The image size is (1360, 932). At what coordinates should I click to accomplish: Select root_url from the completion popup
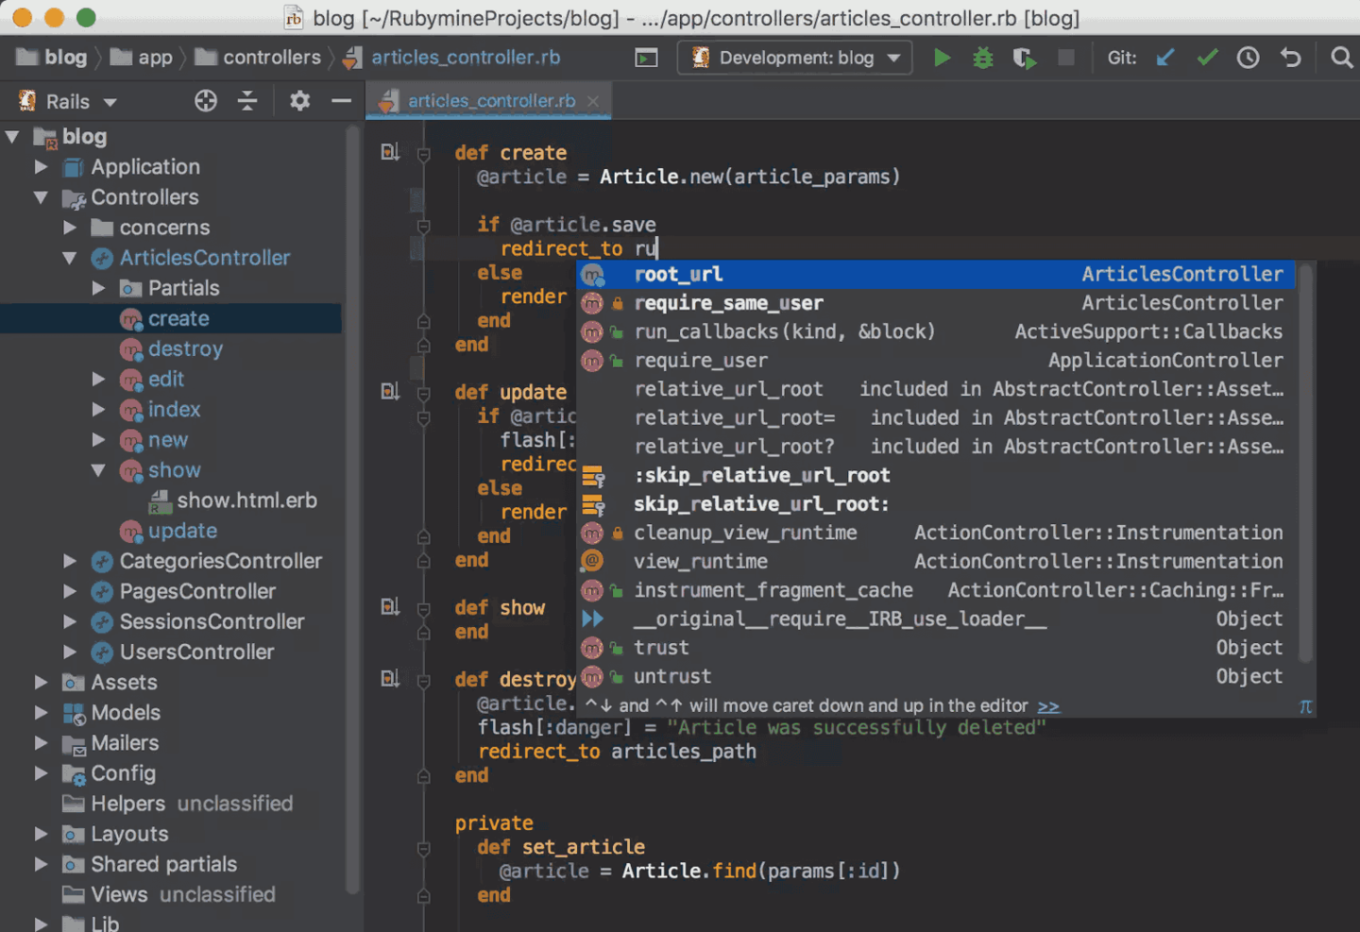[678, 274]
